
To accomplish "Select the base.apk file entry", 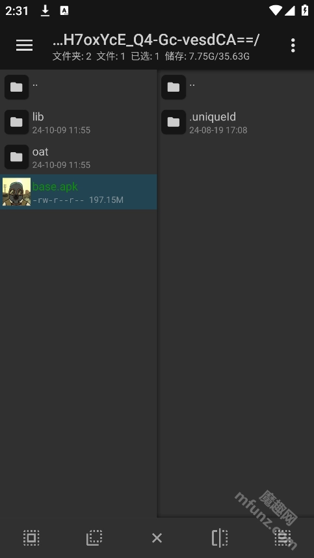I will 78,192.
